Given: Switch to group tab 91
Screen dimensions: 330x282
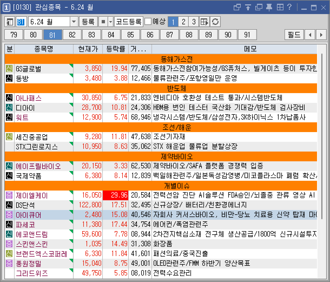Looking at the screenshot, I should pos(247,35).
